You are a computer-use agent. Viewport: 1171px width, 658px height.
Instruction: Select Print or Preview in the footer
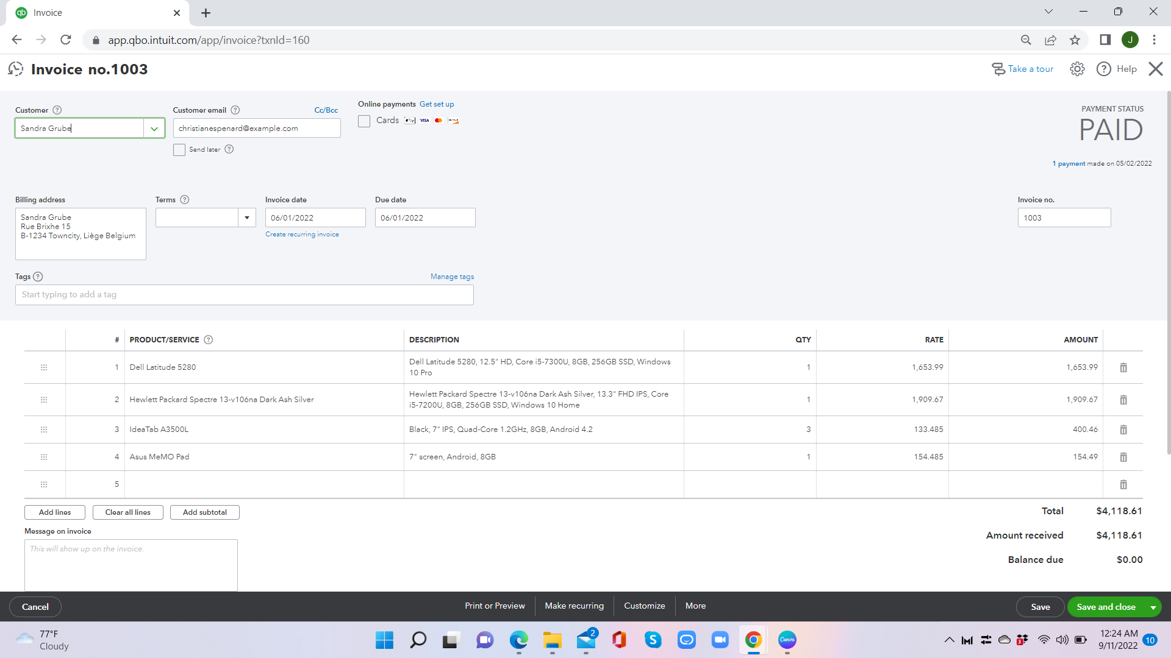[x=495, y=606]
